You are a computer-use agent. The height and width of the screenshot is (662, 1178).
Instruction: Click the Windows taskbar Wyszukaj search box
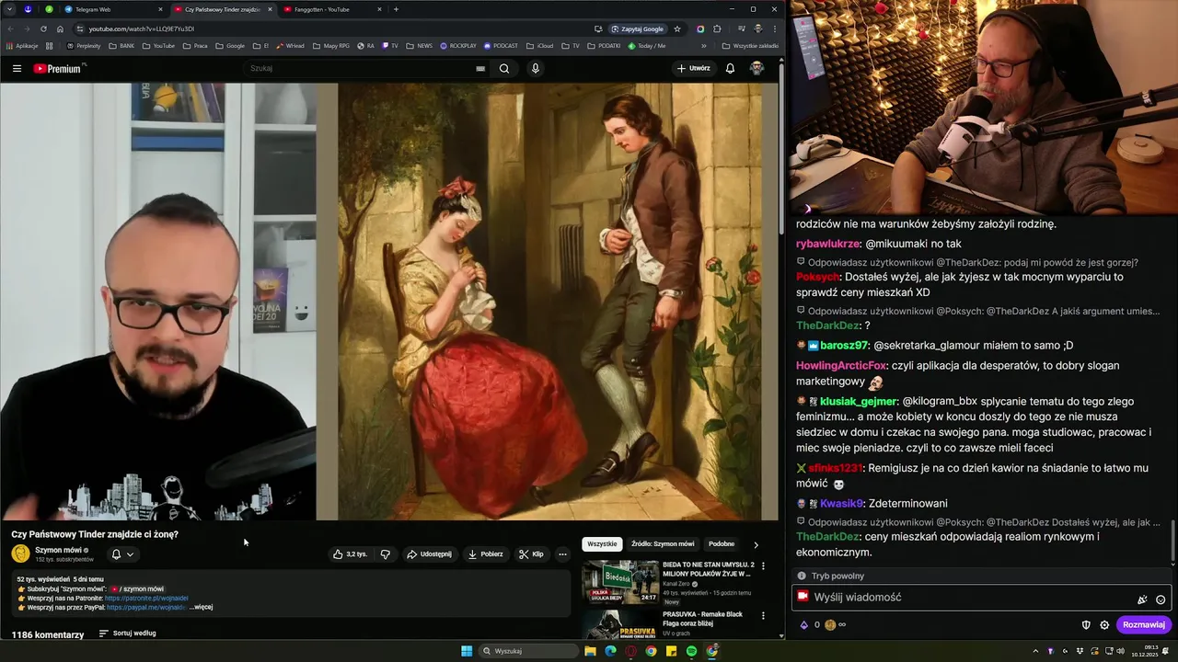[x=529, y=651]
